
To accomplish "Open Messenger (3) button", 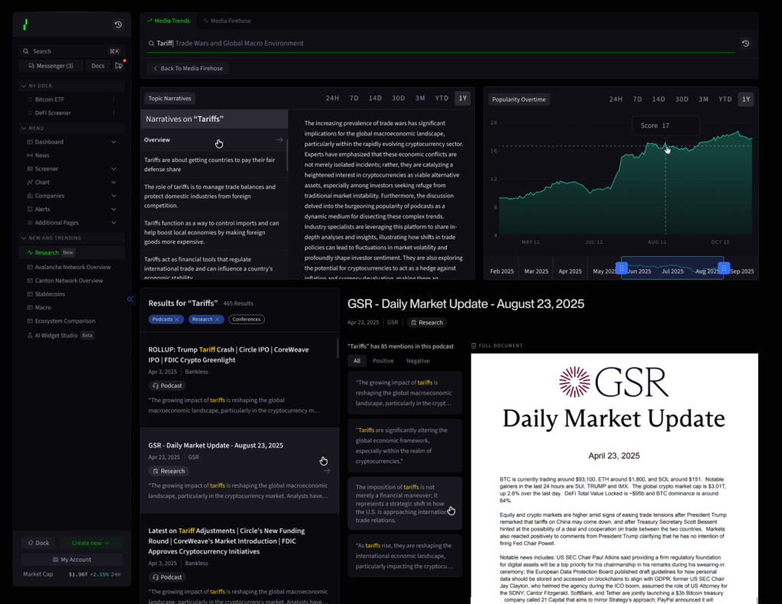I will pyautogui.click(x=50, y=66).
